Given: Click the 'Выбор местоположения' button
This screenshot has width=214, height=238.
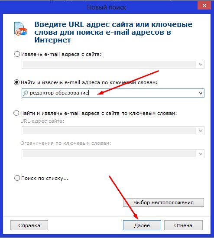Looking at the screenshot, I should pos(163,202).
